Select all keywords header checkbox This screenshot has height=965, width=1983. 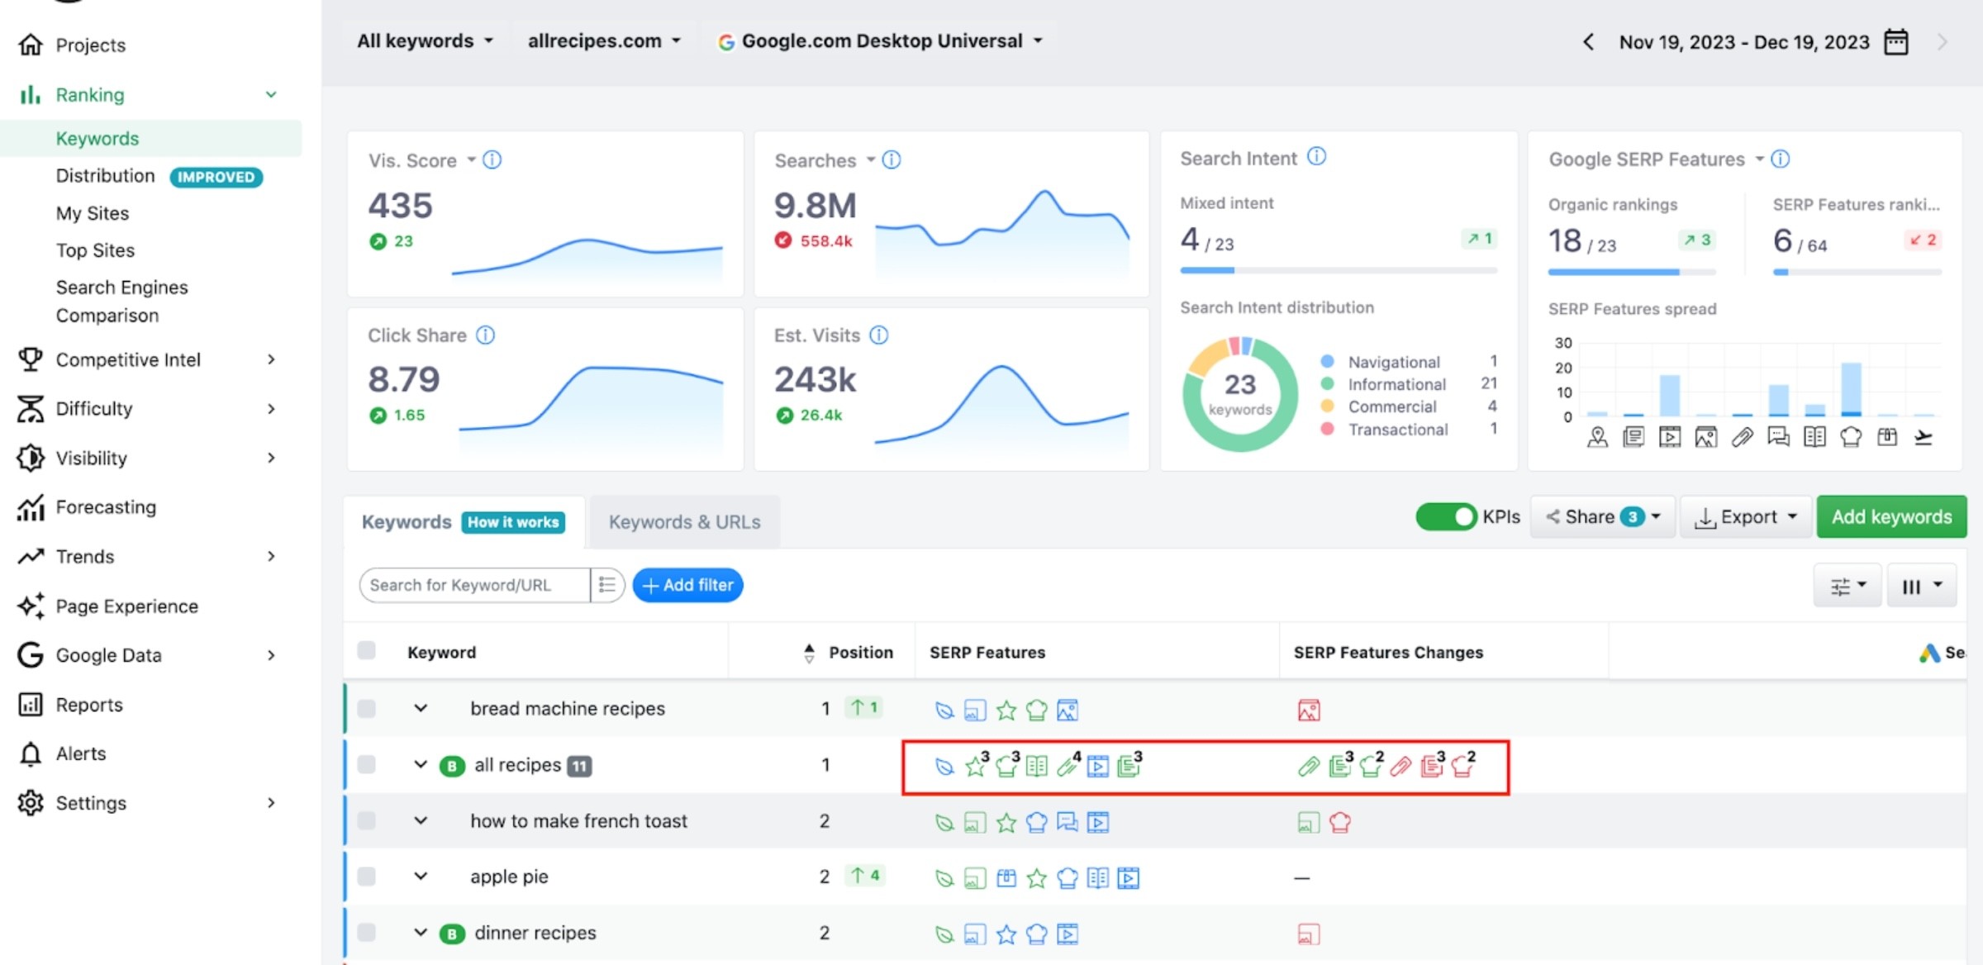[366, 651]
